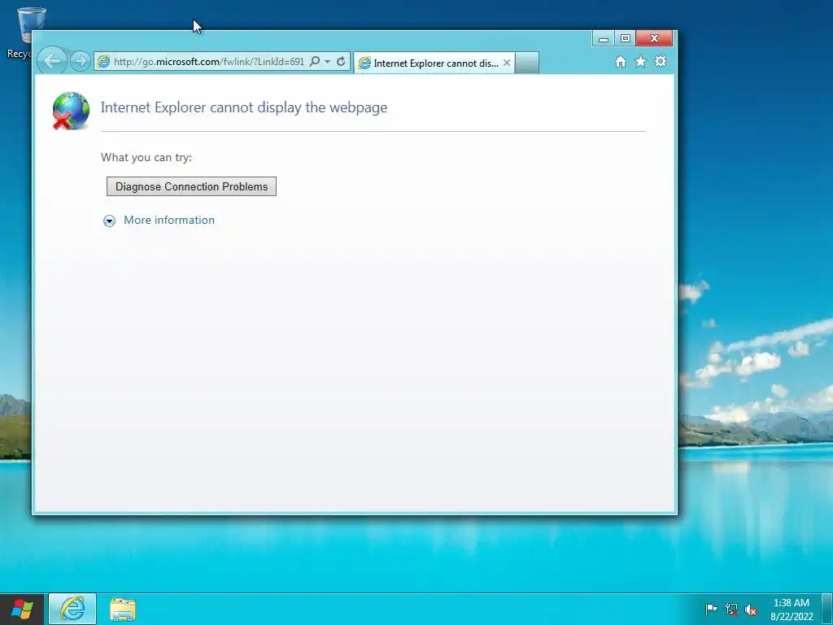Close the Internet Explorer cannot display tab

[507, 63]
